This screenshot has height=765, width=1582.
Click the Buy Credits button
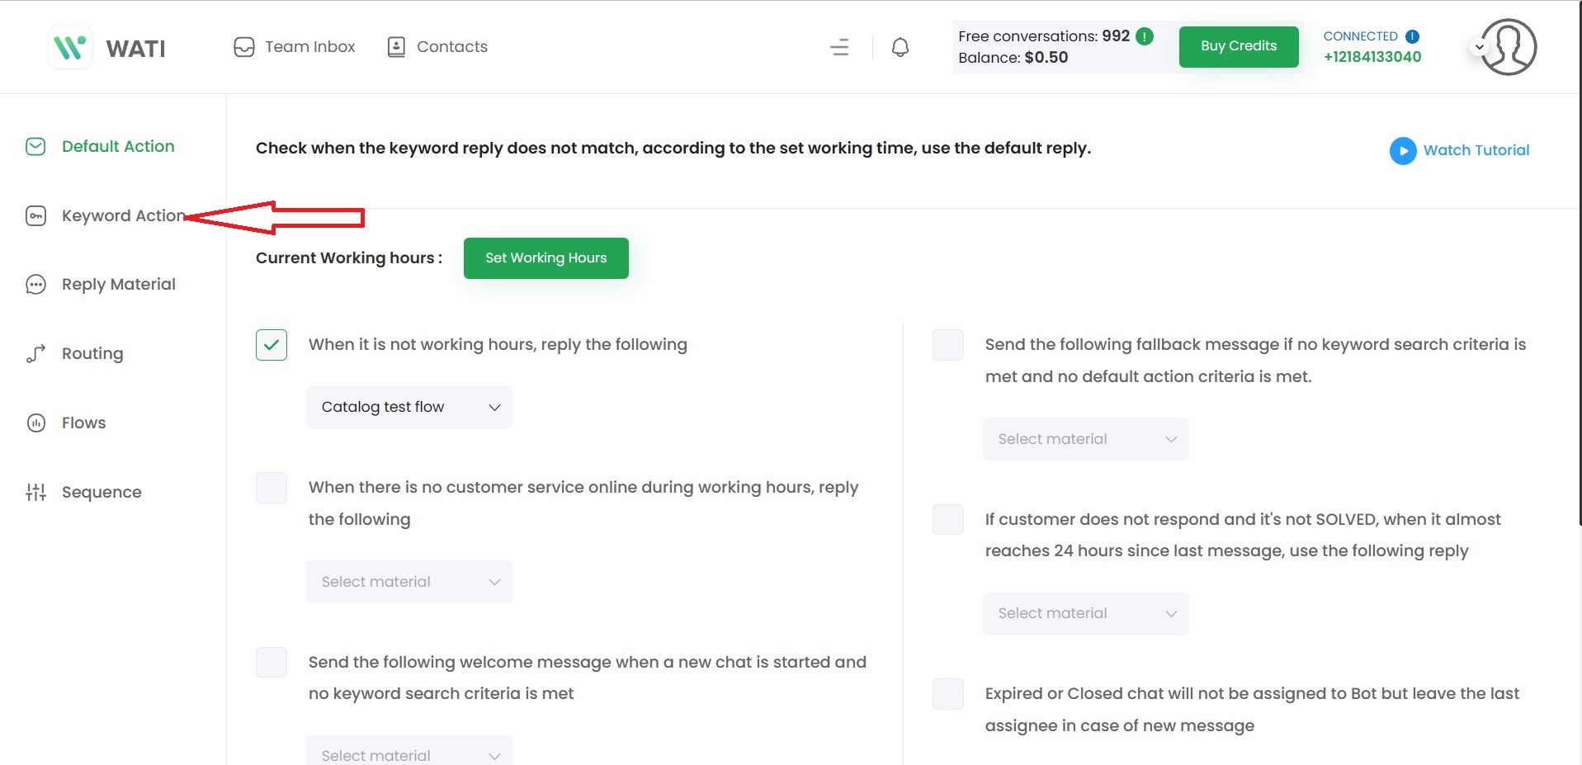tap(1238, 46)
